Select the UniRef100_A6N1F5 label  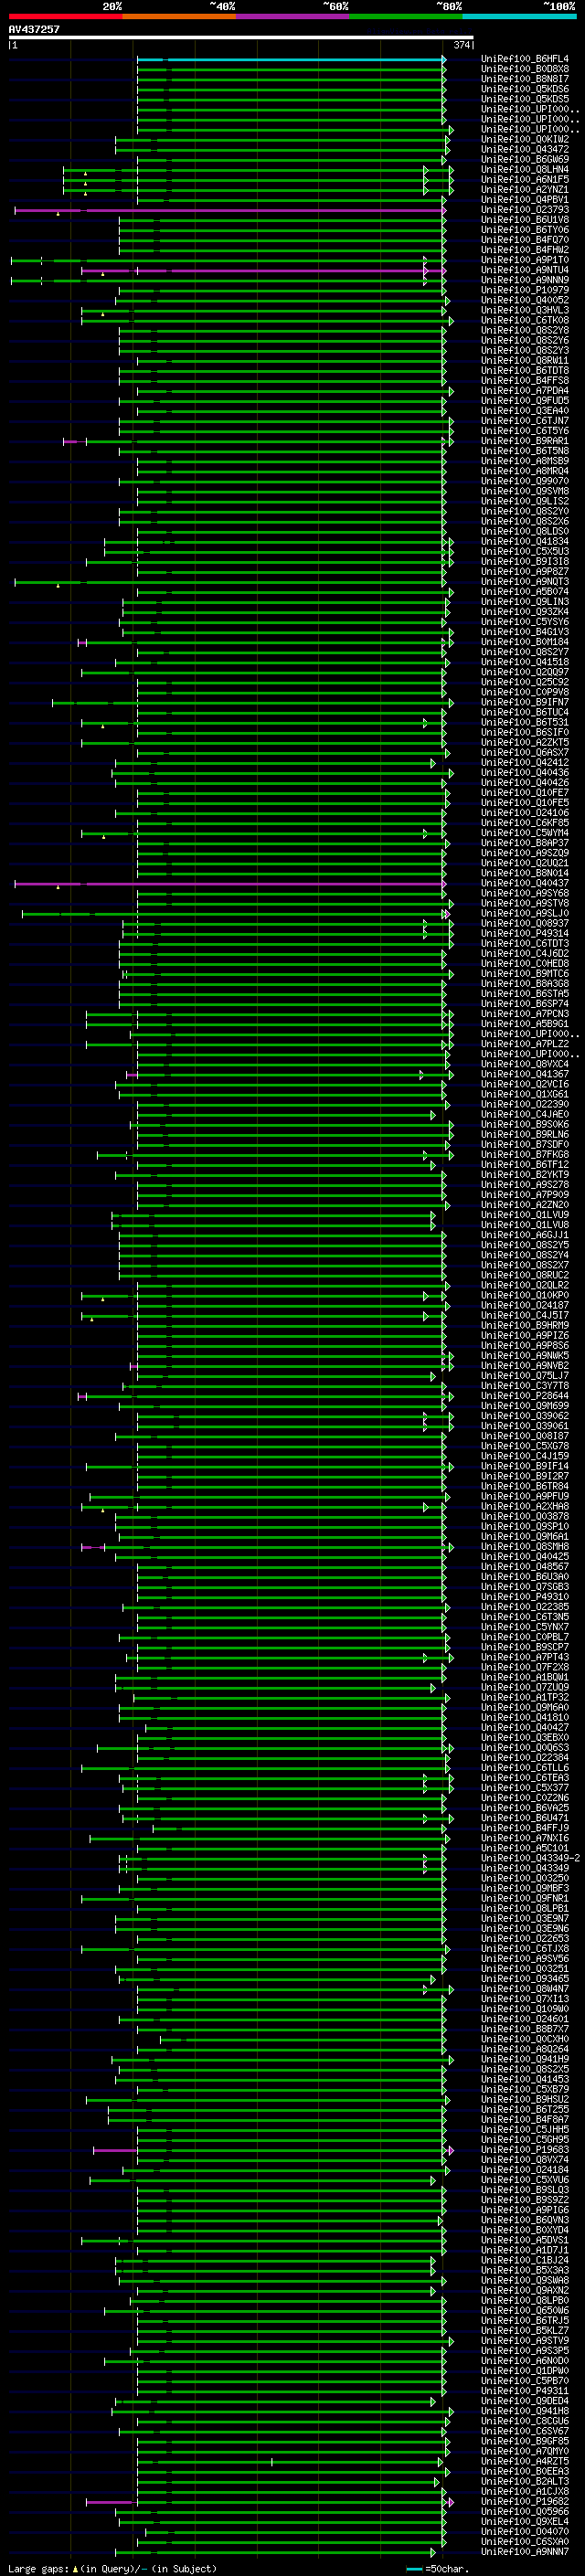[x=524, y=180]
